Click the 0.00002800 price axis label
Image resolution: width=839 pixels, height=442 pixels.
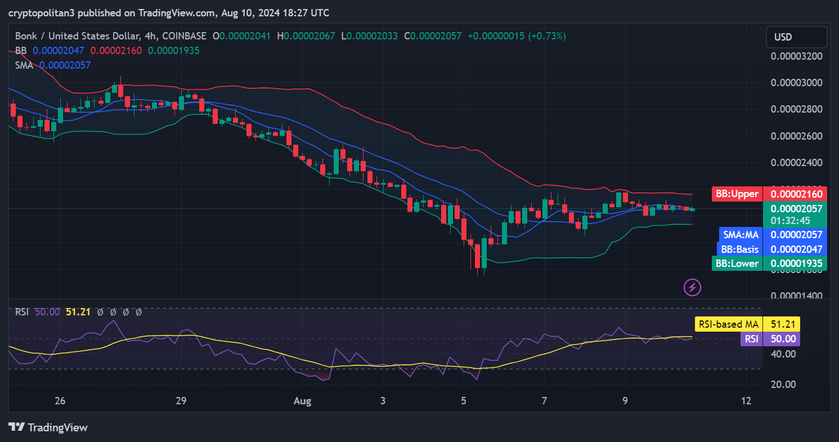tap(796, 109)
